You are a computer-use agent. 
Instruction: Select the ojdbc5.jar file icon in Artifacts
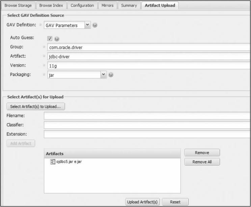[52, 162]
